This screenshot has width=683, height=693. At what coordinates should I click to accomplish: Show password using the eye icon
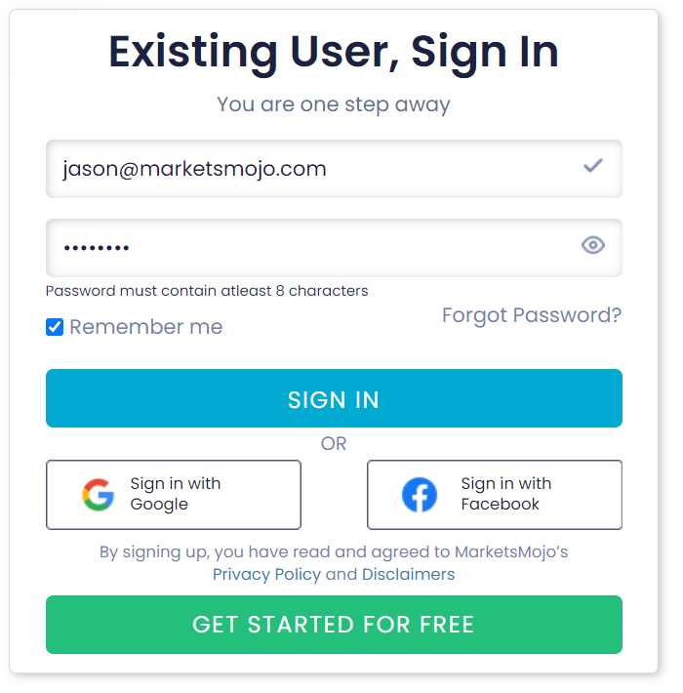coord(592,245)
